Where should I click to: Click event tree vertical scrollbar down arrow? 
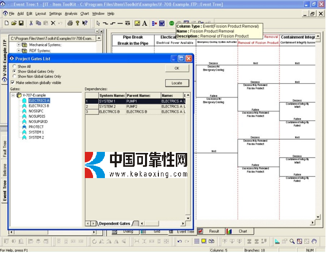click(318, 217)
